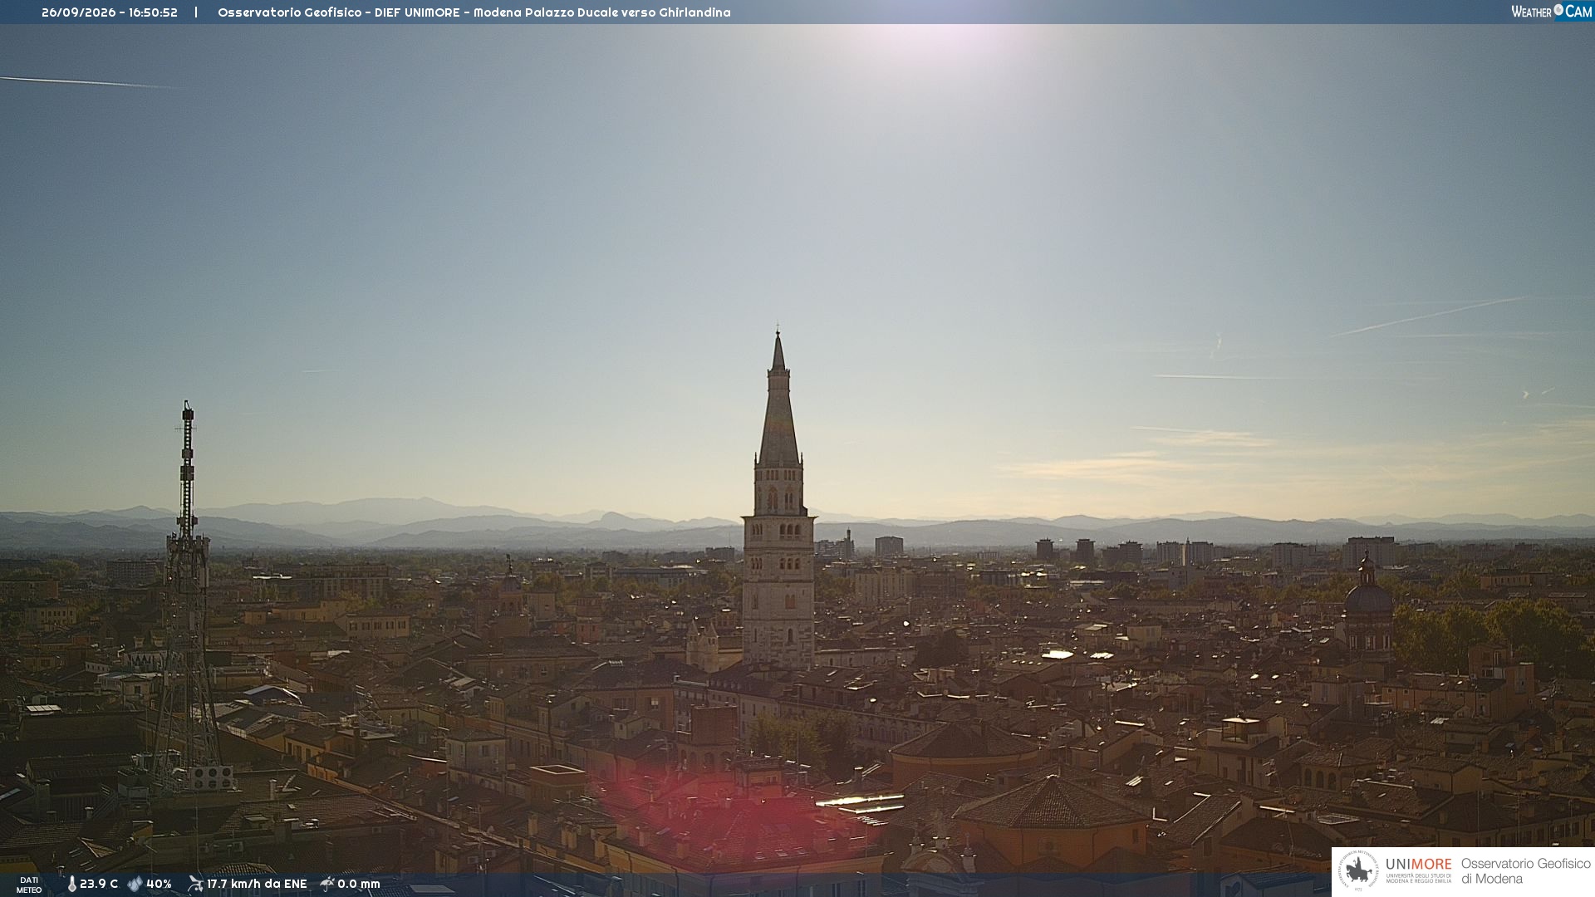The width and height of the screenshot is (1595, 897).
Task: Click the UNIMORE university seal emblem
Action: [1358, 871]
